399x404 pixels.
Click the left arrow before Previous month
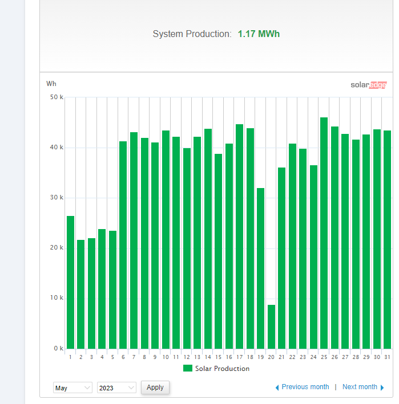(277, 387)
